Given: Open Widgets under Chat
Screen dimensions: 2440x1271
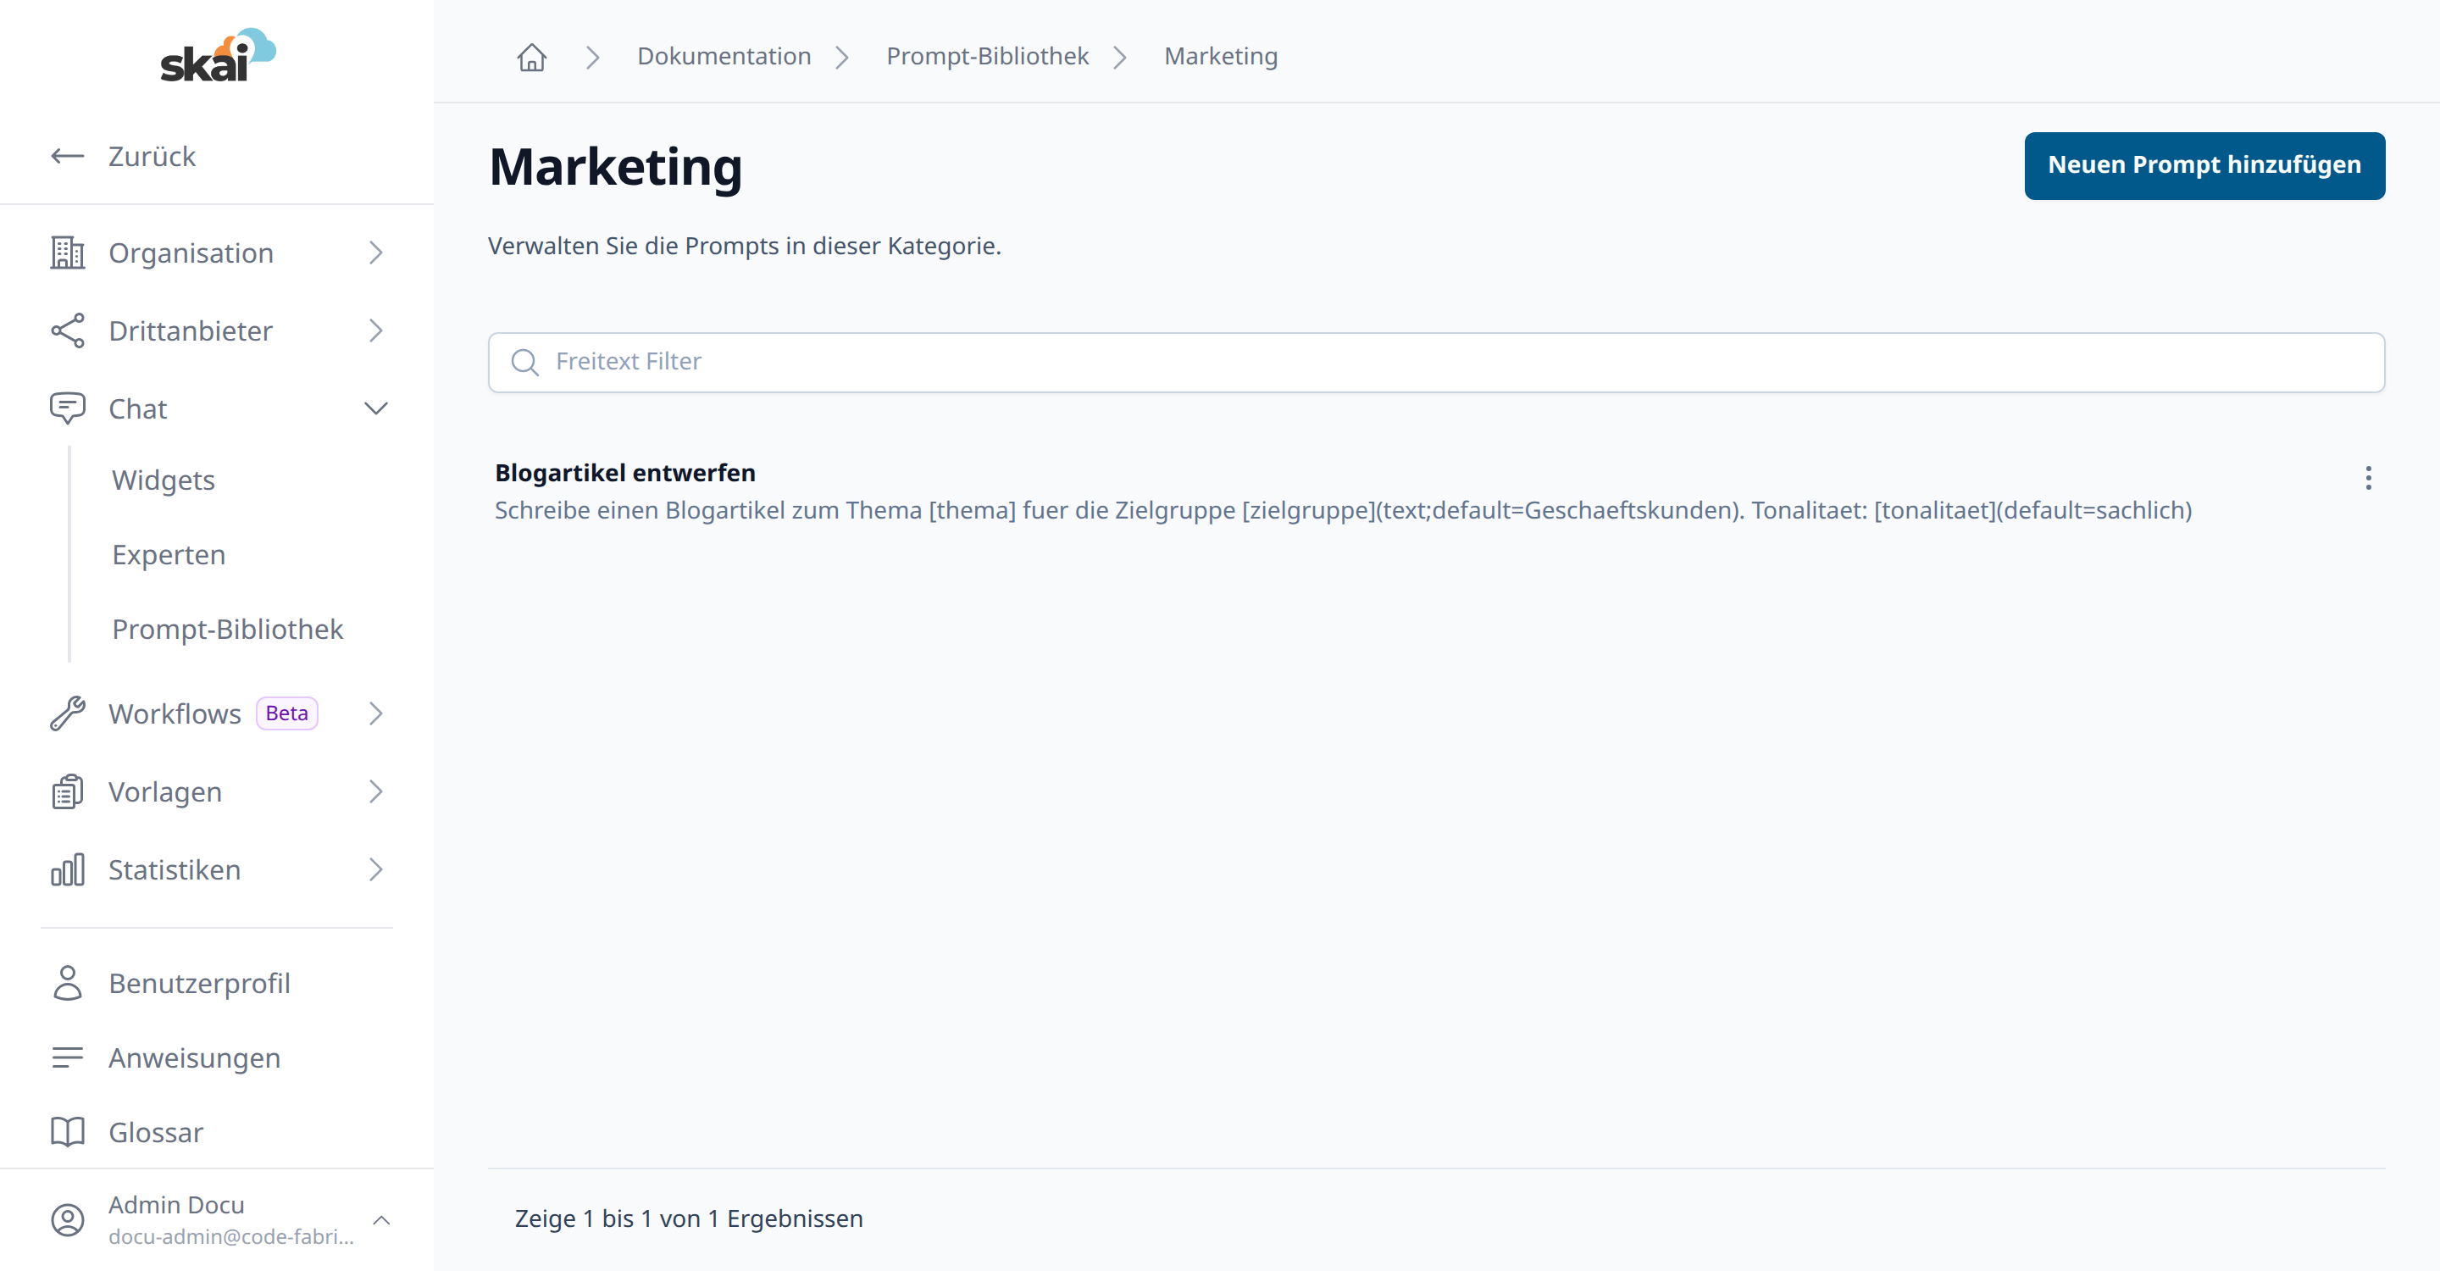Looking at the screenshot, I should [x=163, y=480].
